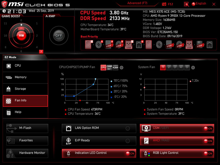Screen dimensions: 220x165
Task: Launch M-Flash utility
Action: [x=27, y=128]
